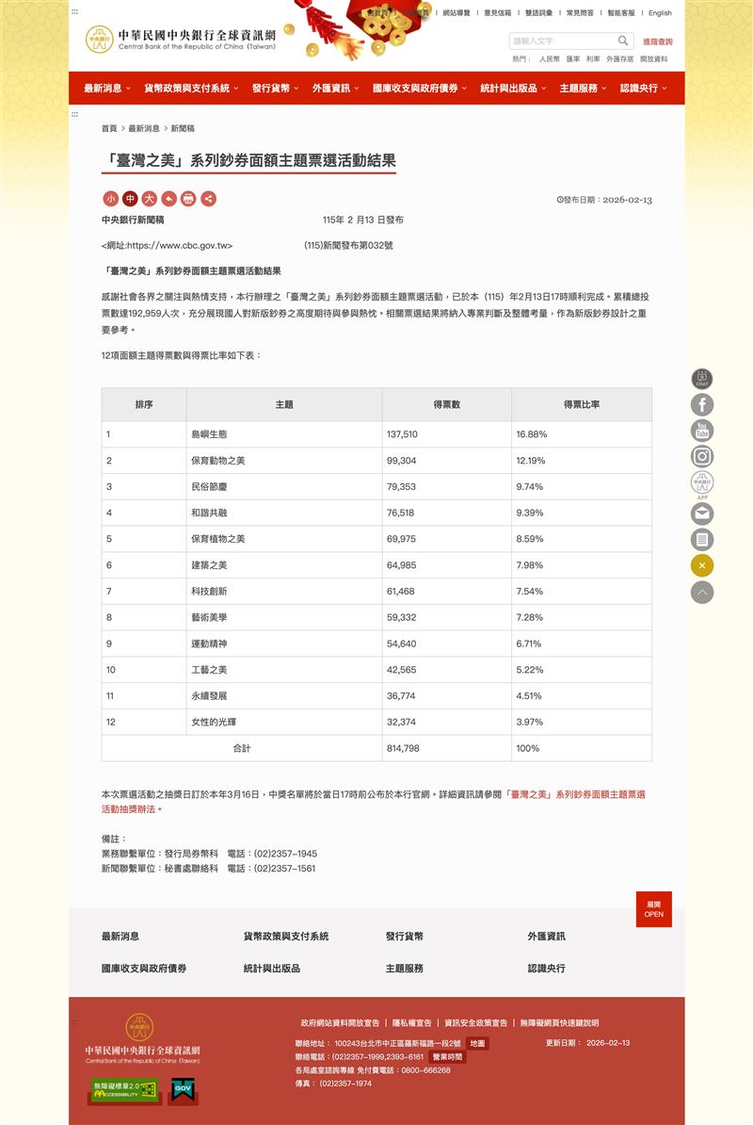753x1125 pixels.
Task: Open the bank's Facebook page icon
Action: pos(702,404)
